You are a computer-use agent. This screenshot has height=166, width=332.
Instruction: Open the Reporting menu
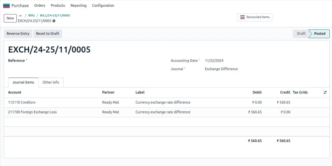[x=78, y=6]
